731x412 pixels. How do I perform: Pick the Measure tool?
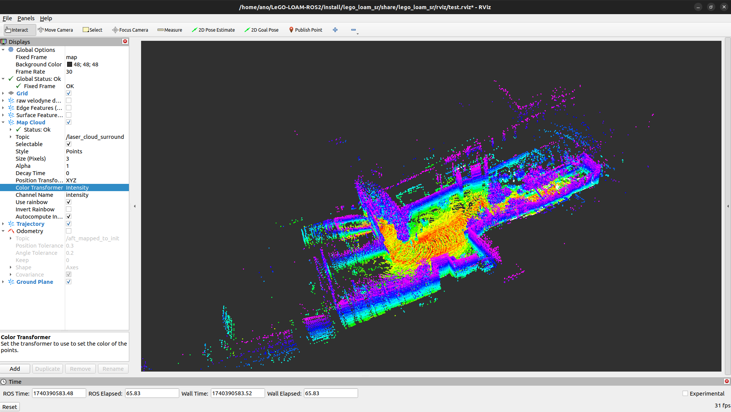coord(170,30)
